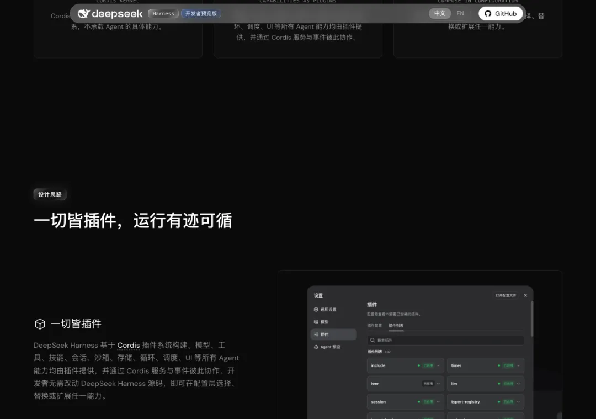
Task: Click the cube icon beside 一切皆插件
Action: [40, 324]
